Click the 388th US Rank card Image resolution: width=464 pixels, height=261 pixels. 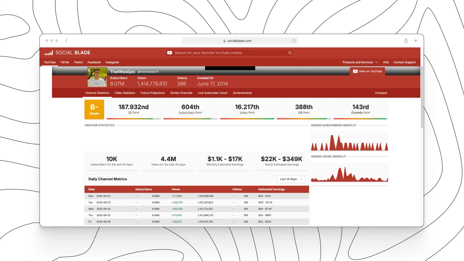point(304,110)
